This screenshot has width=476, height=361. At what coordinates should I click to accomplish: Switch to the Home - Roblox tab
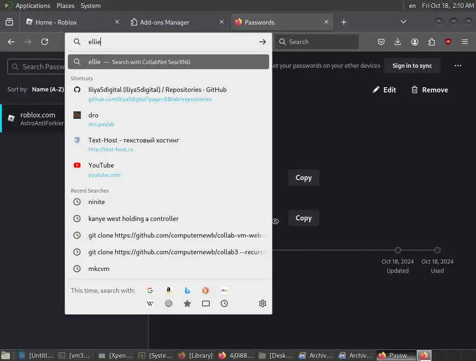tap(73, 22)
